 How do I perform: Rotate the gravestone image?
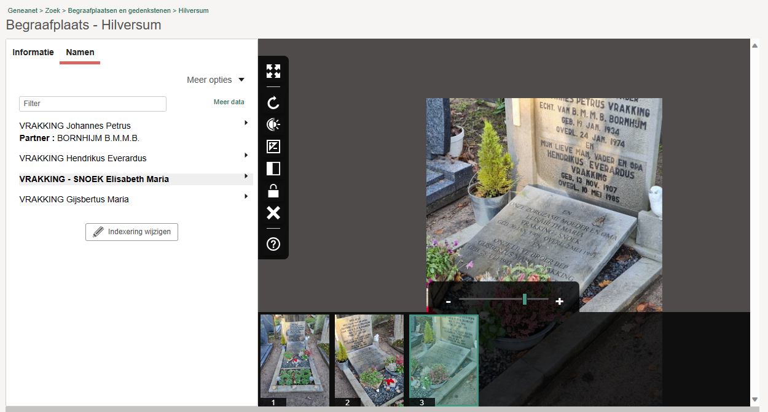point(273,103)
